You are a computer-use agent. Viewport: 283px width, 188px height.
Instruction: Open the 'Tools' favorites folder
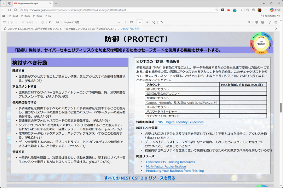tap(25, 16)
